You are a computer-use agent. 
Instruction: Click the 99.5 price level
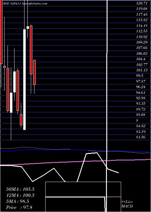(140, 76)
